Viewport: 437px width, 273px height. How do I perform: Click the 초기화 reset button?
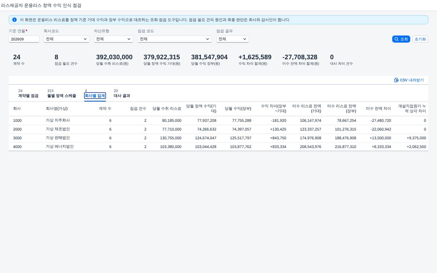point(420,39)
